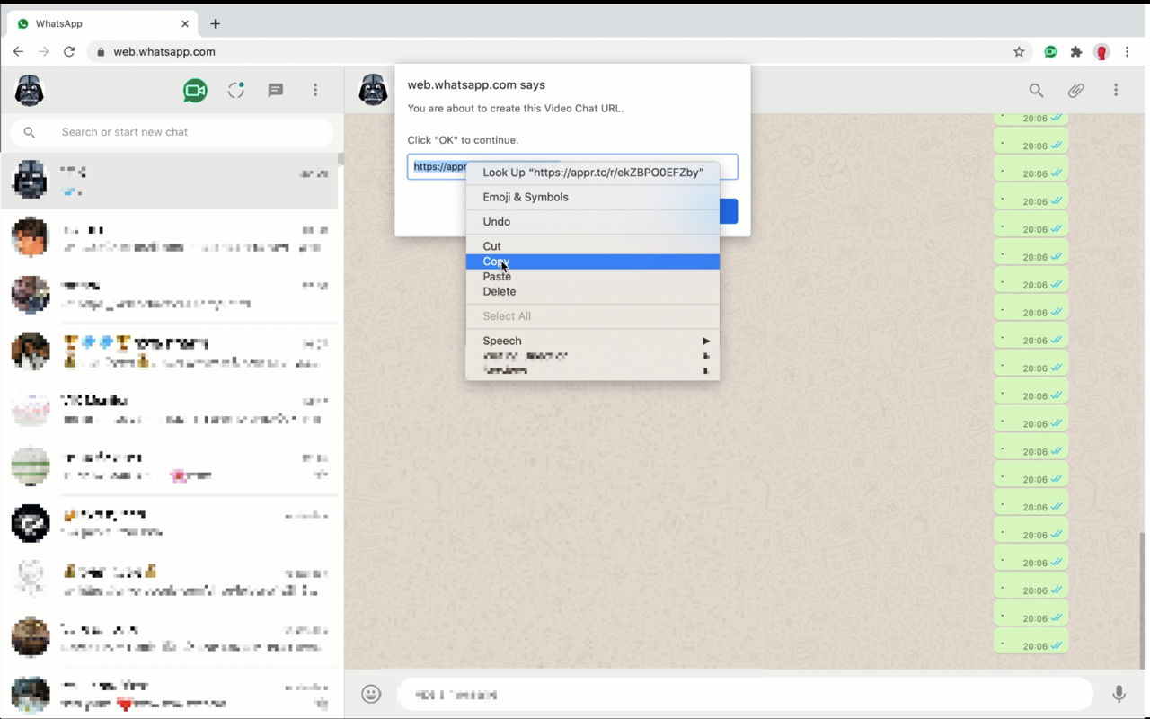Select the WhatsApp browser tab
Image resolution: width=1150 pixels, height=719 pixels.
[101, 23]
